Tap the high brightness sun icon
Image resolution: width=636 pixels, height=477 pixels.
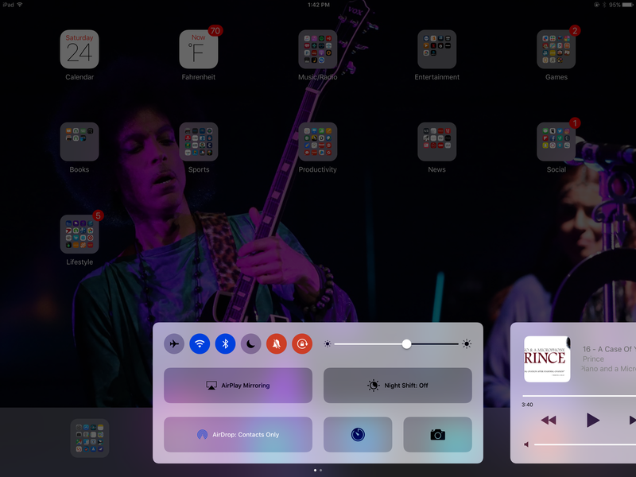(467, 344)
